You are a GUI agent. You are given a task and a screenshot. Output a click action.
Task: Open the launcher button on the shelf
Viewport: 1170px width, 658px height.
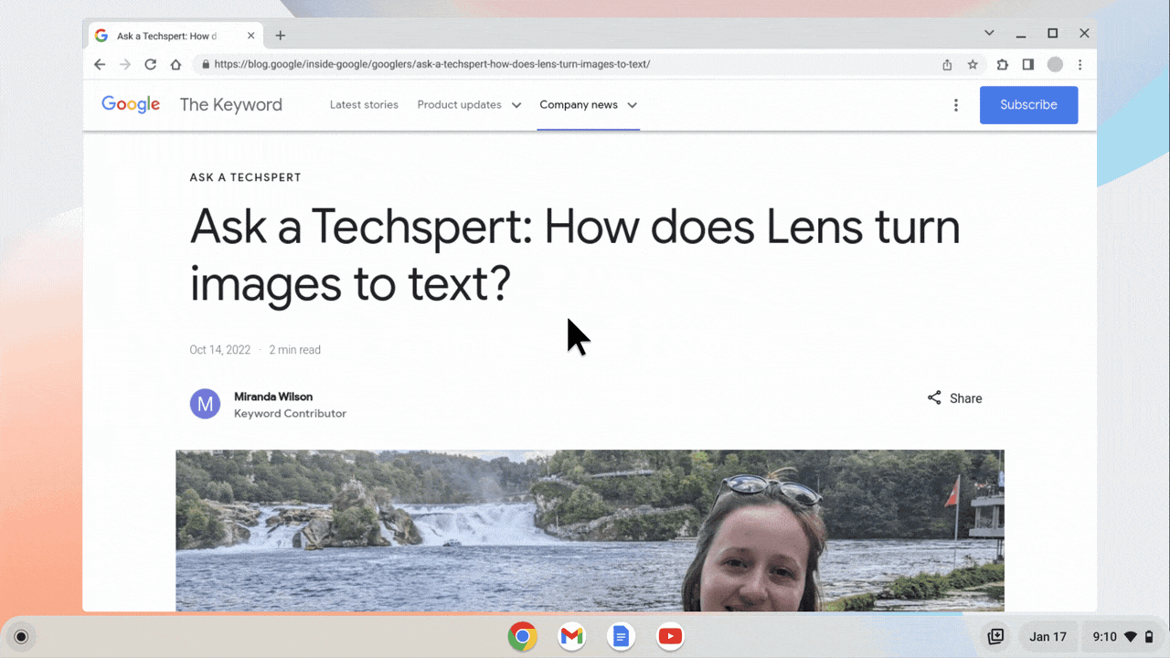point(22,637)
